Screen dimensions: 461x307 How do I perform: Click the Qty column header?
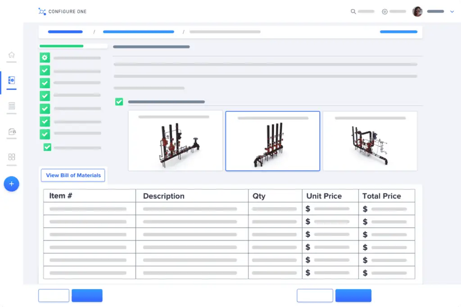(x=275, y=196)
